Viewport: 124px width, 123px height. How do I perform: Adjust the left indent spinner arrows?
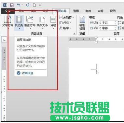coord(116,23)
